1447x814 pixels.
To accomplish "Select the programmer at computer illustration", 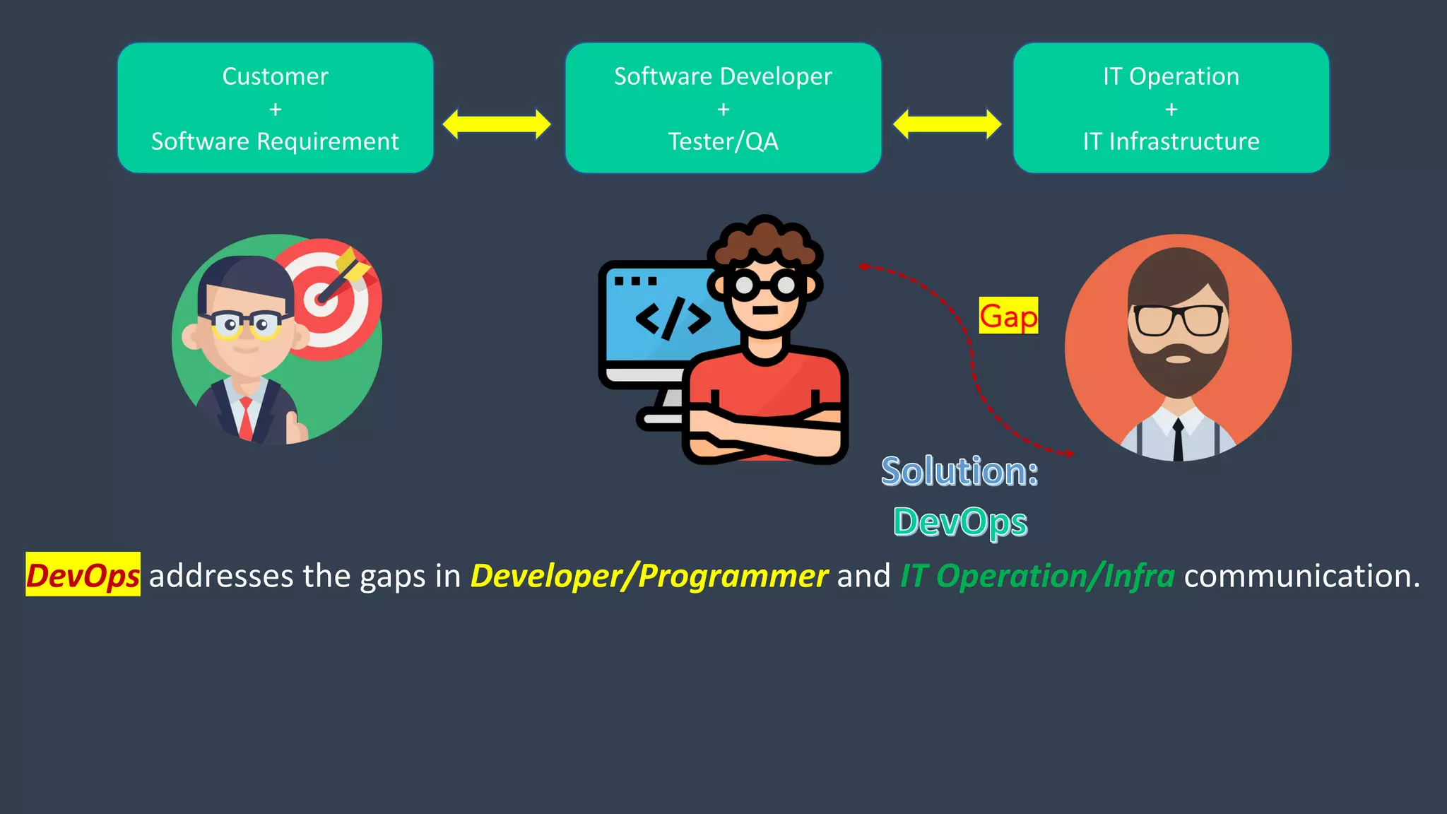I will (x=723, y=339).
